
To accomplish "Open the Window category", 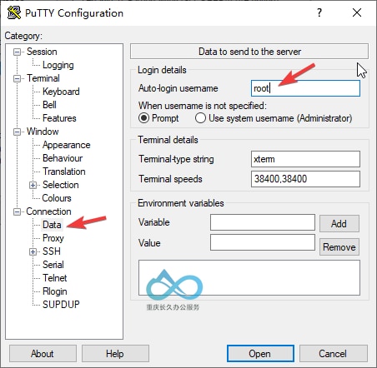I will pos(43,132).
